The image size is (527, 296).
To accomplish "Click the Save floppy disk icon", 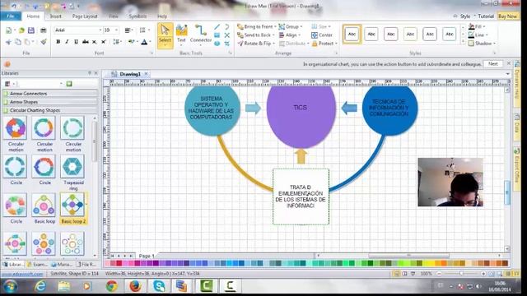I will click(x=31, y=30).
